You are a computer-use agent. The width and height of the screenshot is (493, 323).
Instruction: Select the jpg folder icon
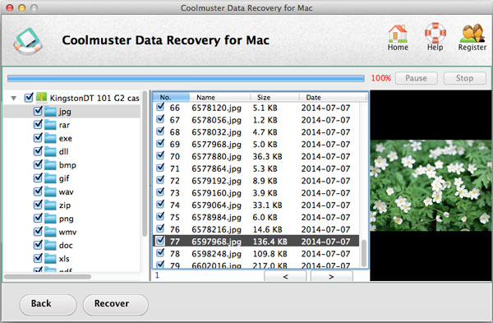coord(50,111)
